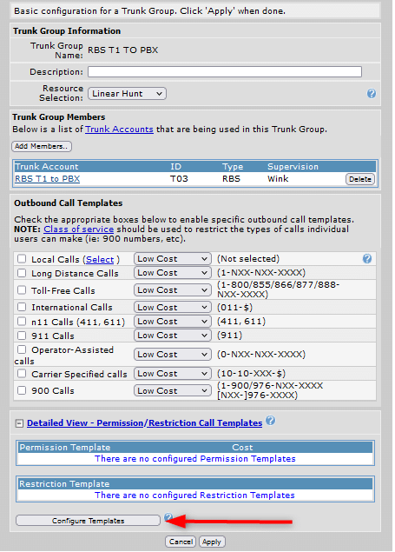Check the 911 Calls box
The image size is (395, 552).
pyautogui.click(x=22, y=336)
